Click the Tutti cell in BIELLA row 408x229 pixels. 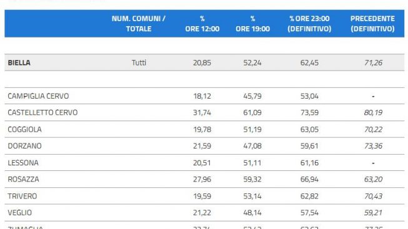(139, 62)
